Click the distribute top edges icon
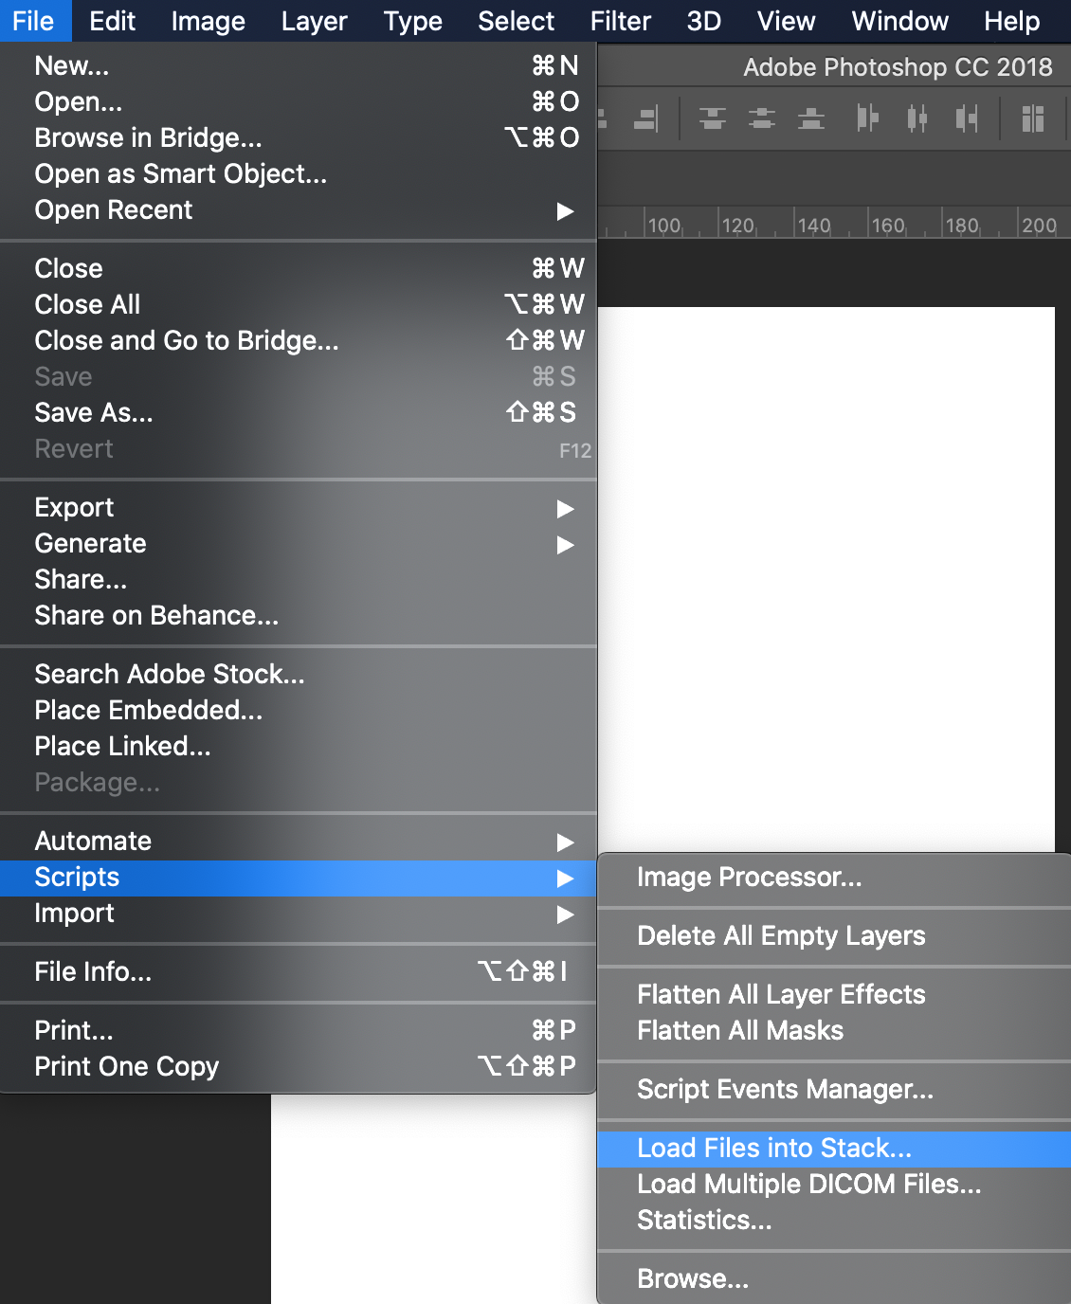1071x1304 pixels. (x=713, y=118)
